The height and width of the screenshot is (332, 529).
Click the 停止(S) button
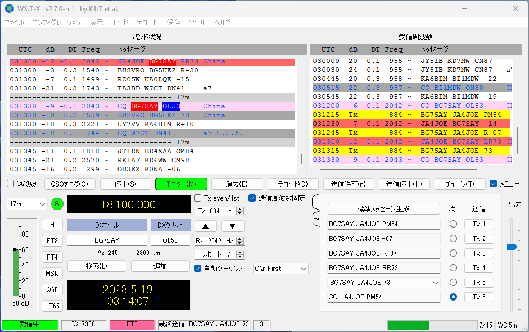125,184
